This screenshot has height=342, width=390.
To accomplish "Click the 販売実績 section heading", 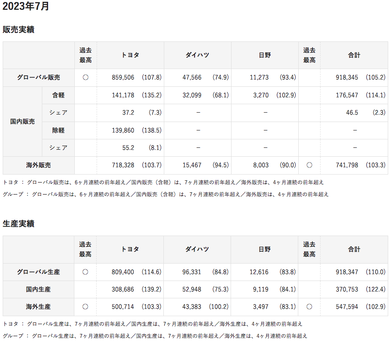I will 19,30.
